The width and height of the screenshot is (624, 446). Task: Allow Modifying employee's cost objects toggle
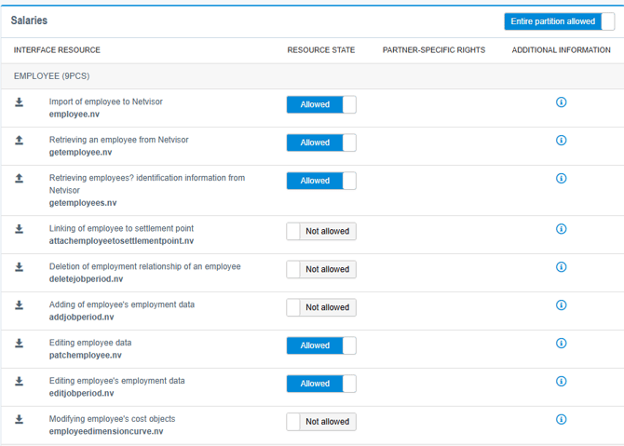(x=321, y=422)
